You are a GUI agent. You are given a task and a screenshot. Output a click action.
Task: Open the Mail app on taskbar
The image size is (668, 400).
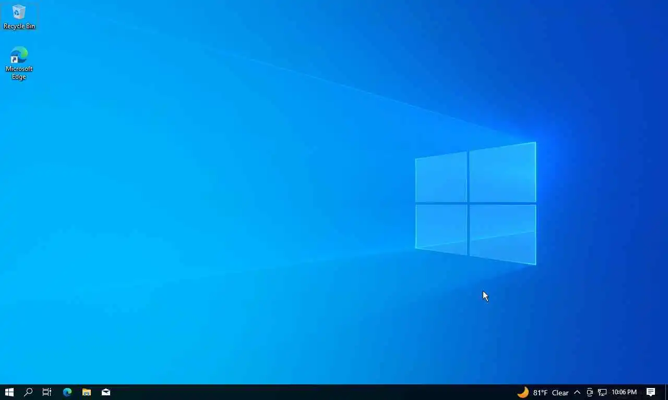106,392
